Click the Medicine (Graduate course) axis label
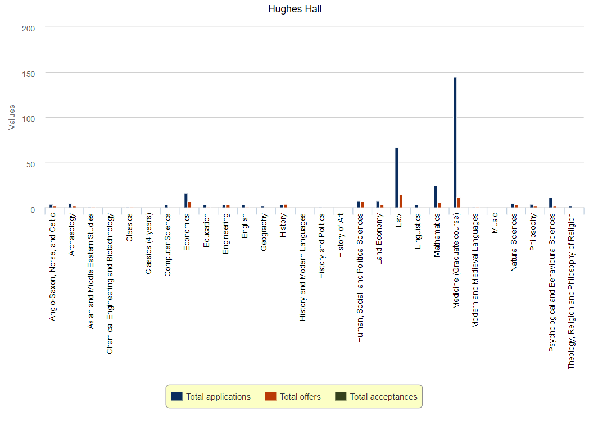Image resolution: width=598 pixels, height=421 pixels. (x=456, y=260)
